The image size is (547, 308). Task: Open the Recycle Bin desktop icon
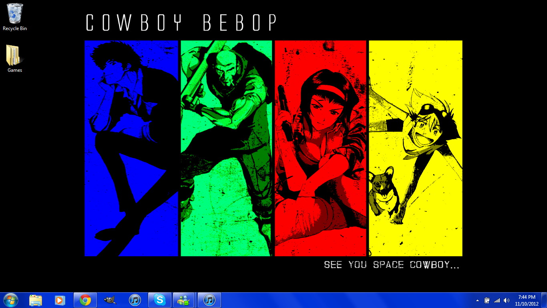(x=15, y=17)
